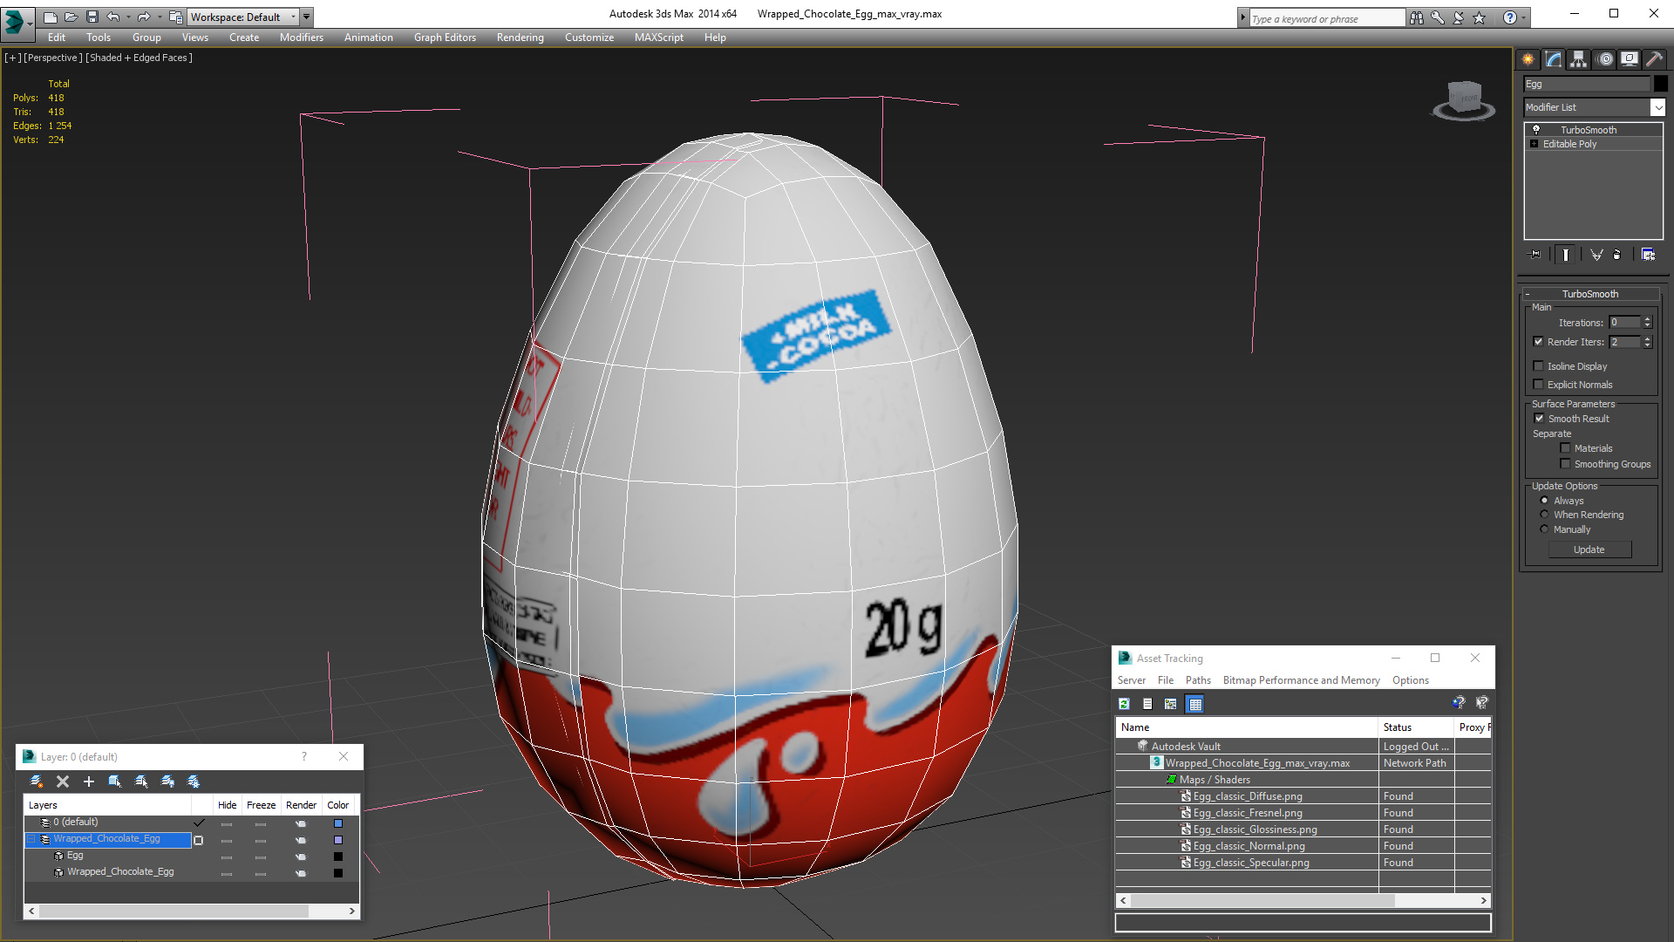Image resolution: width=1674 pixels, height=942 pixels.
Task: Toggle Show End Result icon in modifier stack
Action: pos(1566,255)
